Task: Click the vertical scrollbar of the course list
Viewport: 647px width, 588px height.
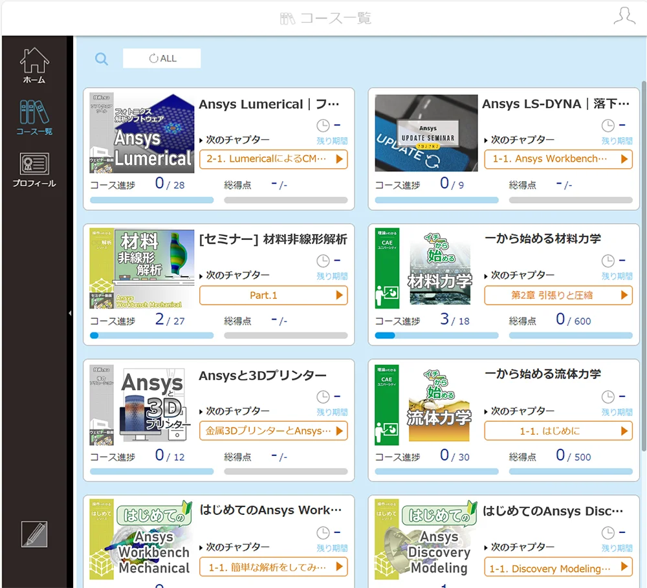Action: point(644,266)
